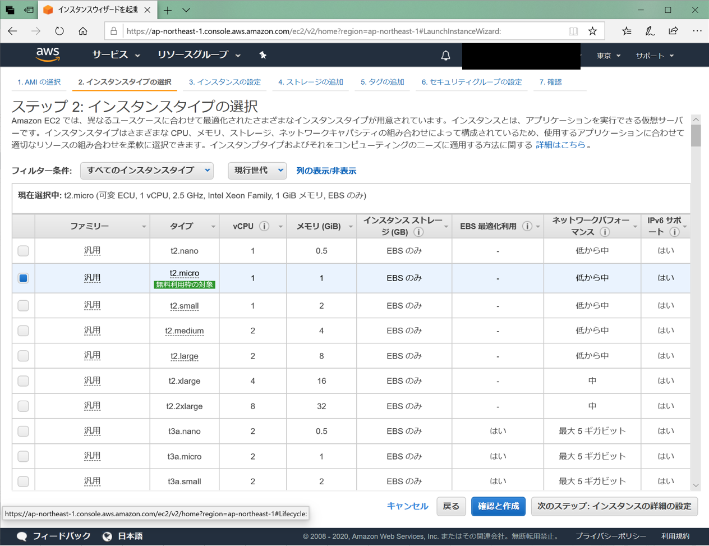Click the instance storage info icon
709x546 pixels.
[x=418, y=232]
